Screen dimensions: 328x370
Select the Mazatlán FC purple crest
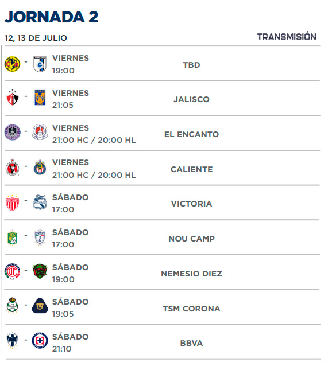[x=12, y=132]
